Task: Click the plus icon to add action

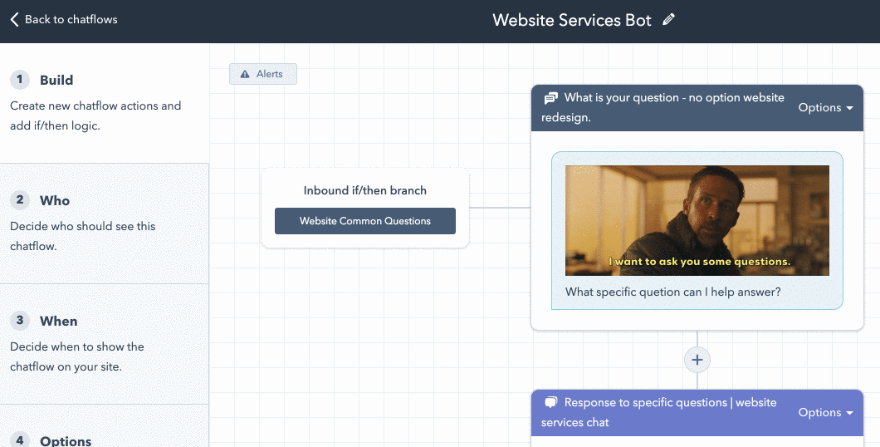Action: click(697, 360)
